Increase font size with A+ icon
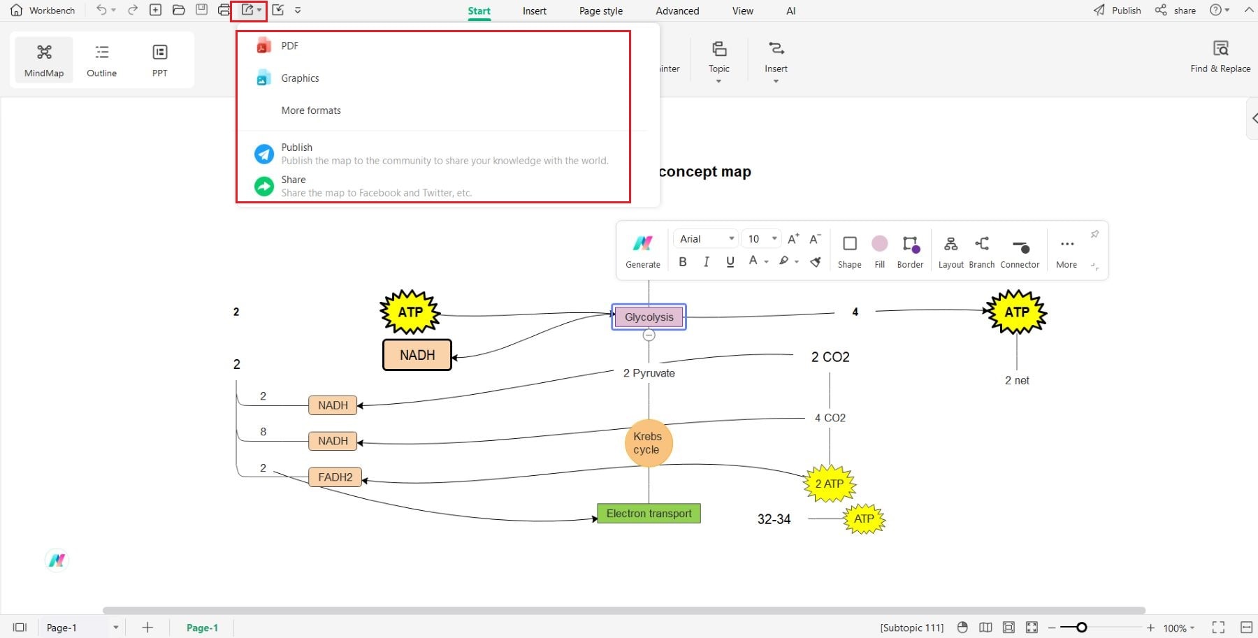1258x638 pixels. pyautogui.click(x=793, y=239)
